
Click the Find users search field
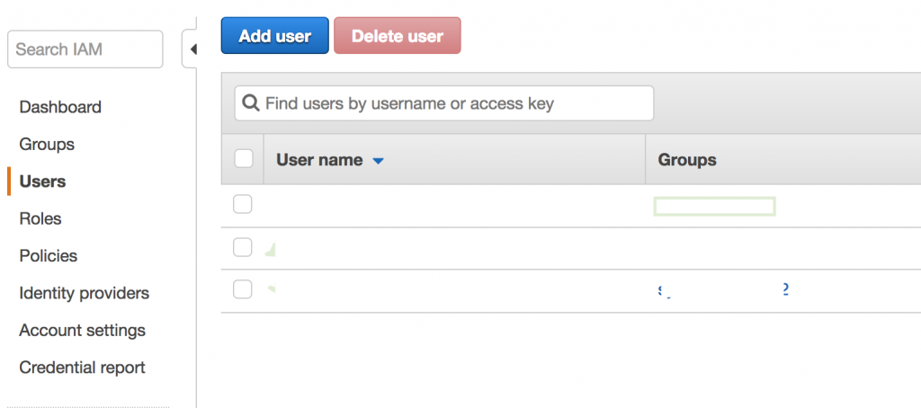[x=444, y=103]
